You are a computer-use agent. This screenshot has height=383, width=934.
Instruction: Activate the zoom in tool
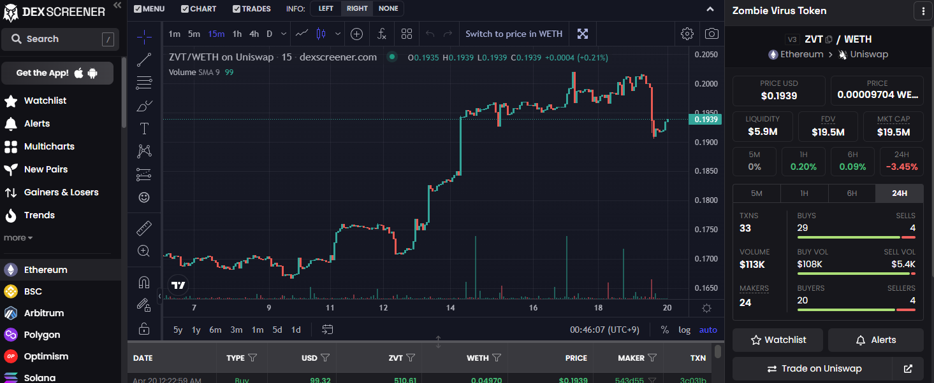point(144,251)
